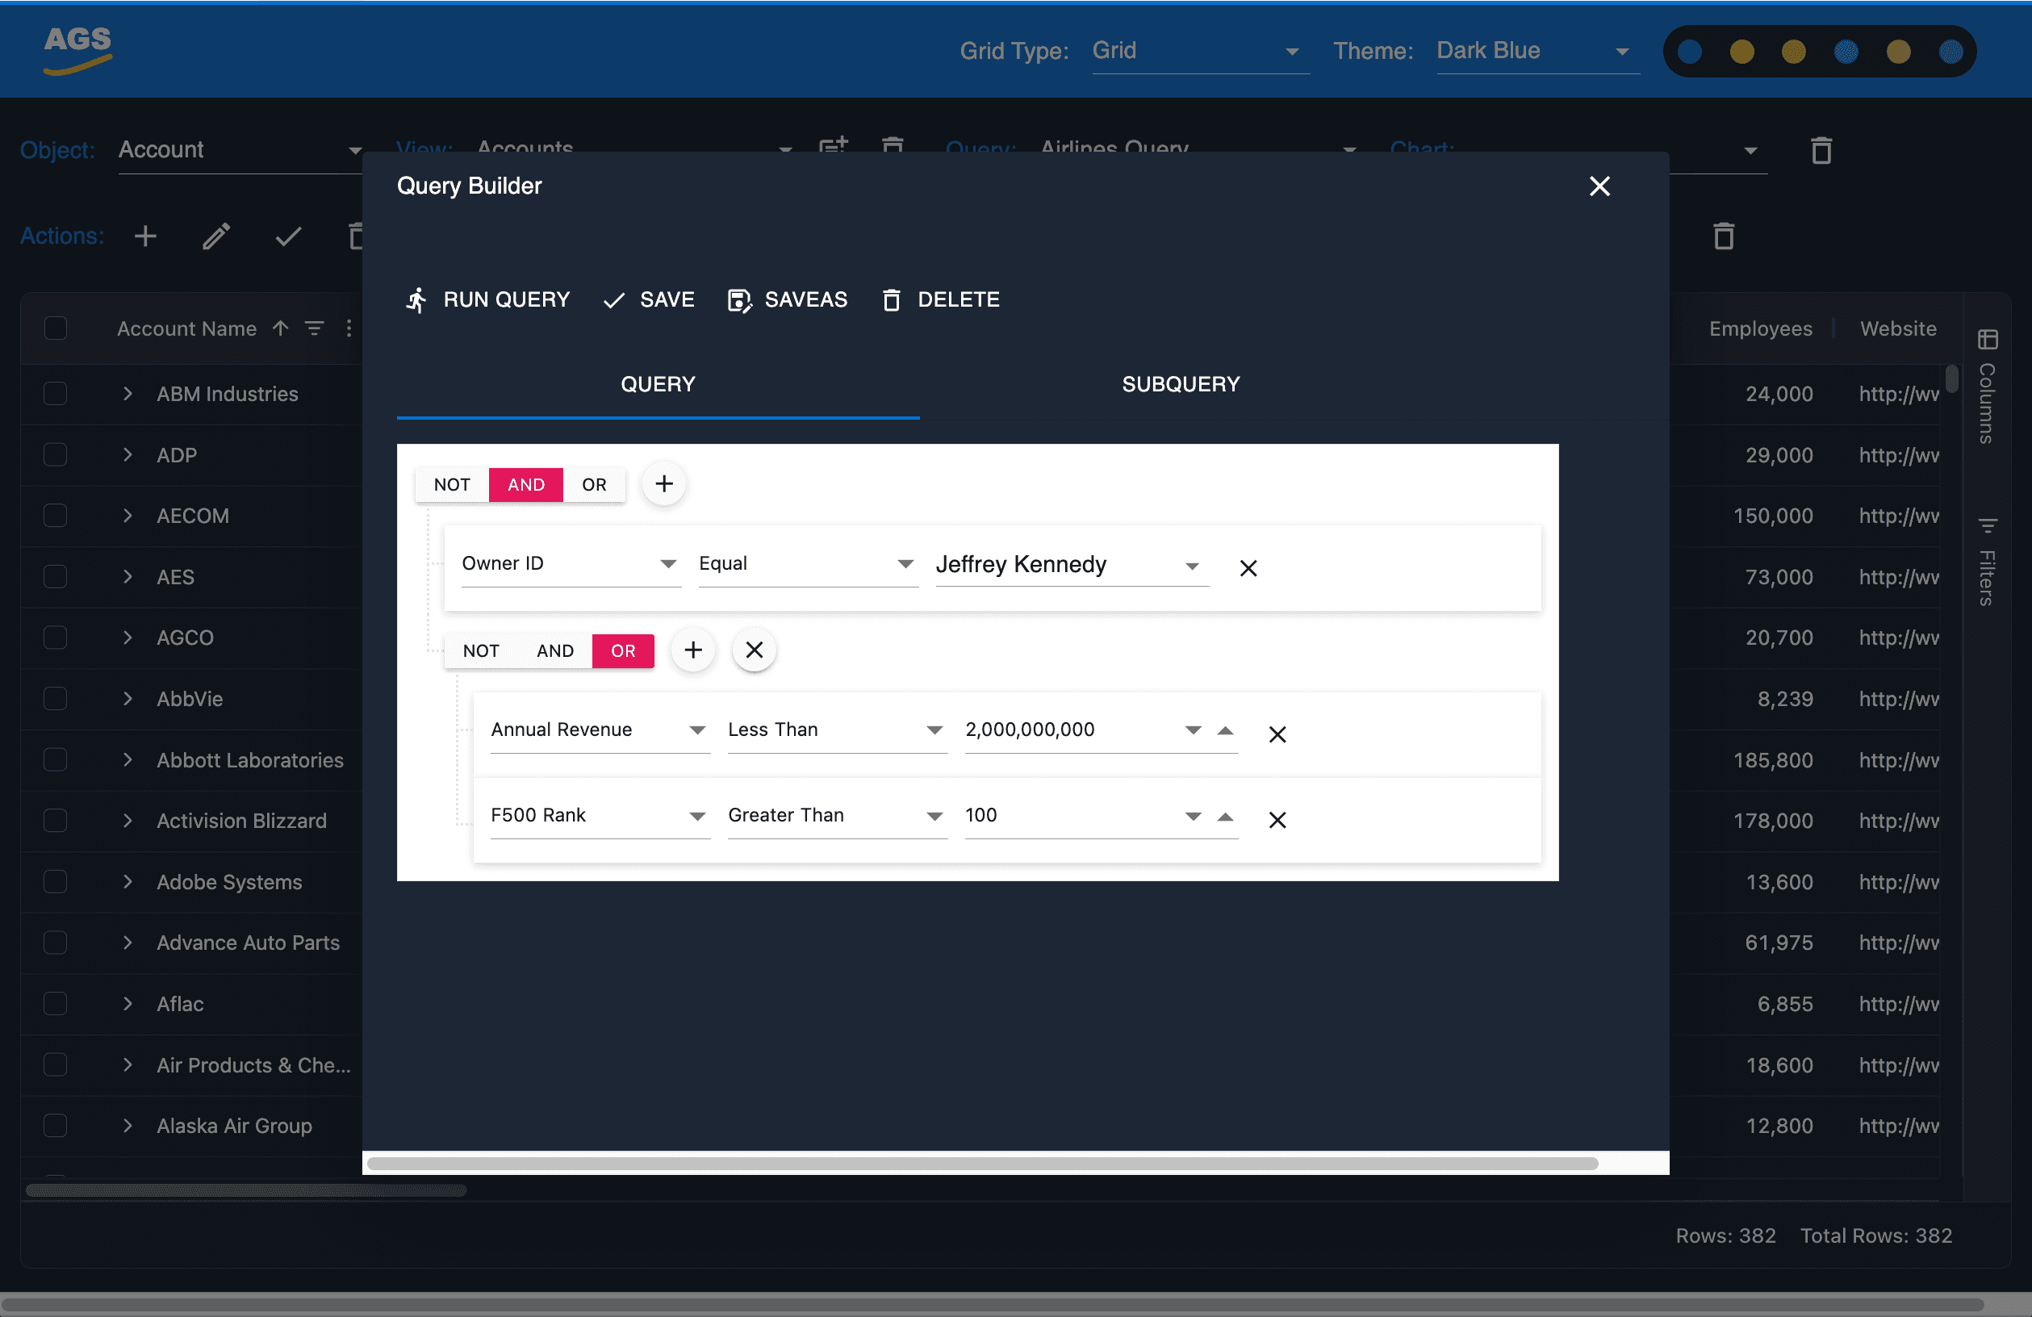2032x1317 pixels.
Task: Open the Equal operator dropdown
Action: click(x=808, y=564)
